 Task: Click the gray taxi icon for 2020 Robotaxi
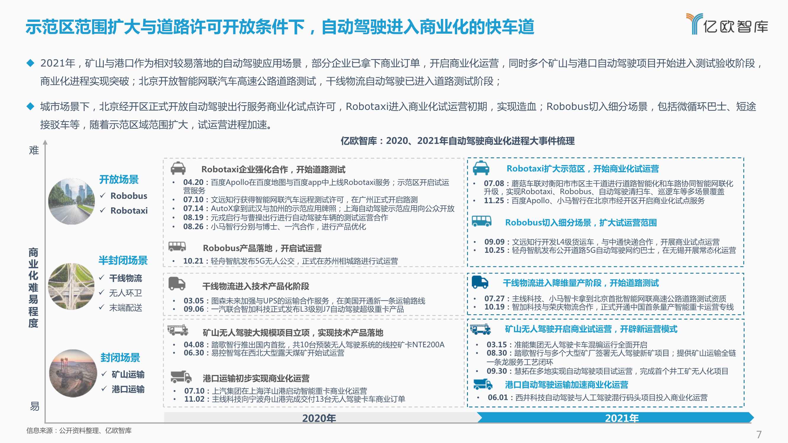coord(178,168)
